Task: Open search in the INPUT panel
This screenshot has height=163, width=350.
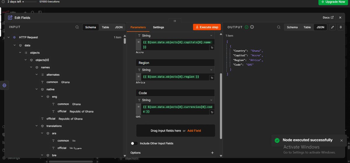Action: [77, 27]
